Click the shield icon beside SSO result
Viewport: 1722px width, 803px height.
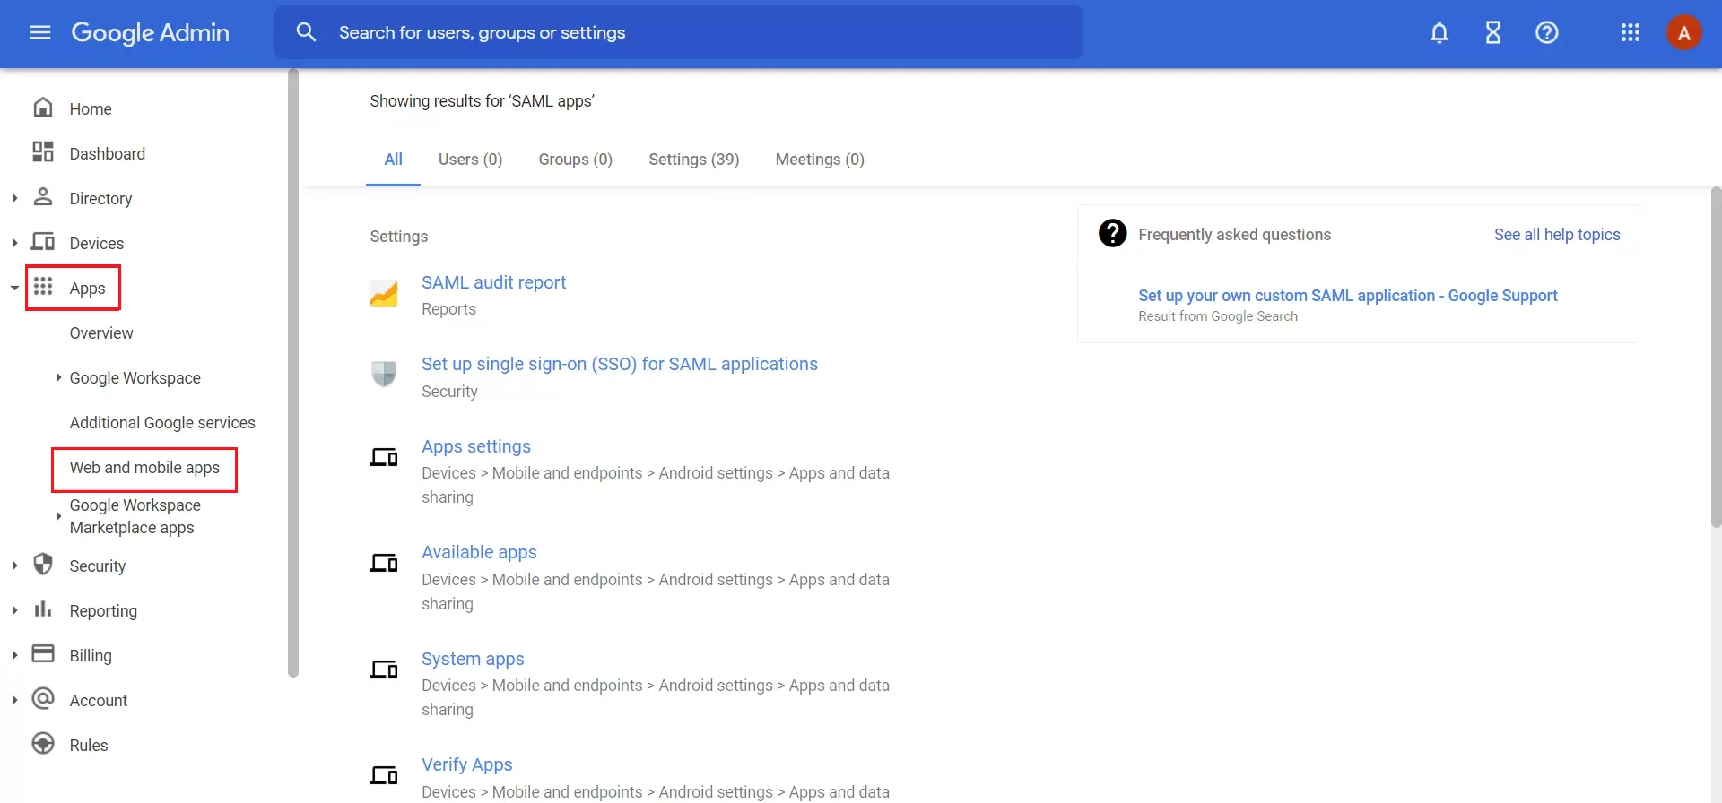[384, 374]
